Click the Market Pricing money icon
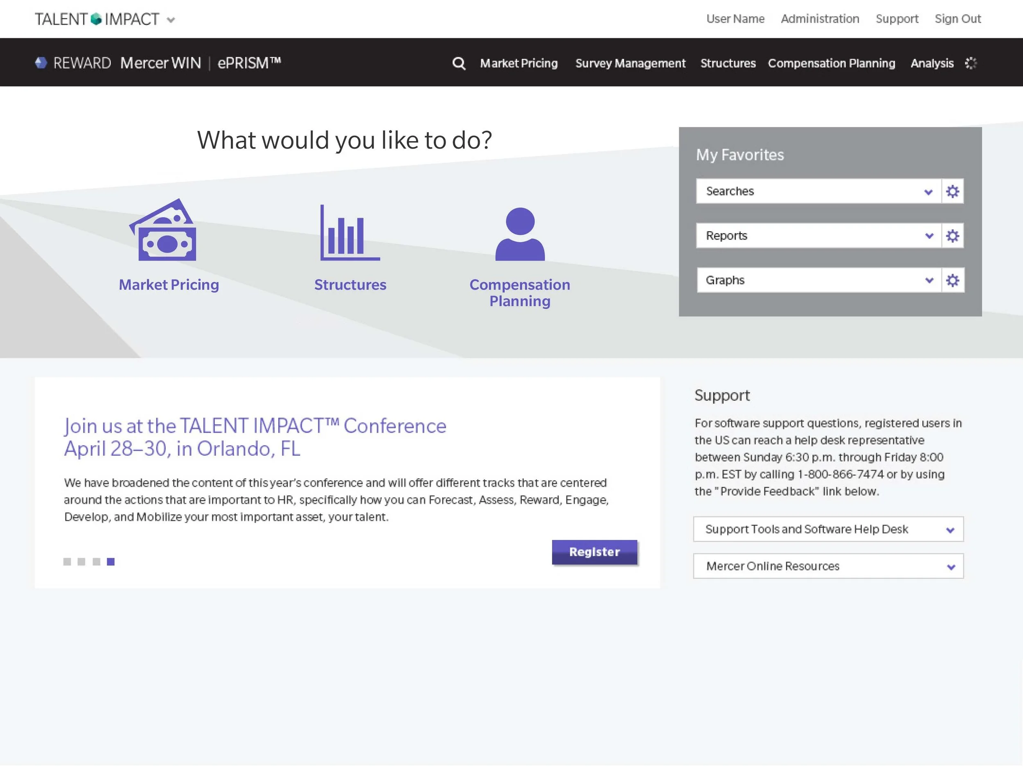1023x767 pixels. (163, 230)
